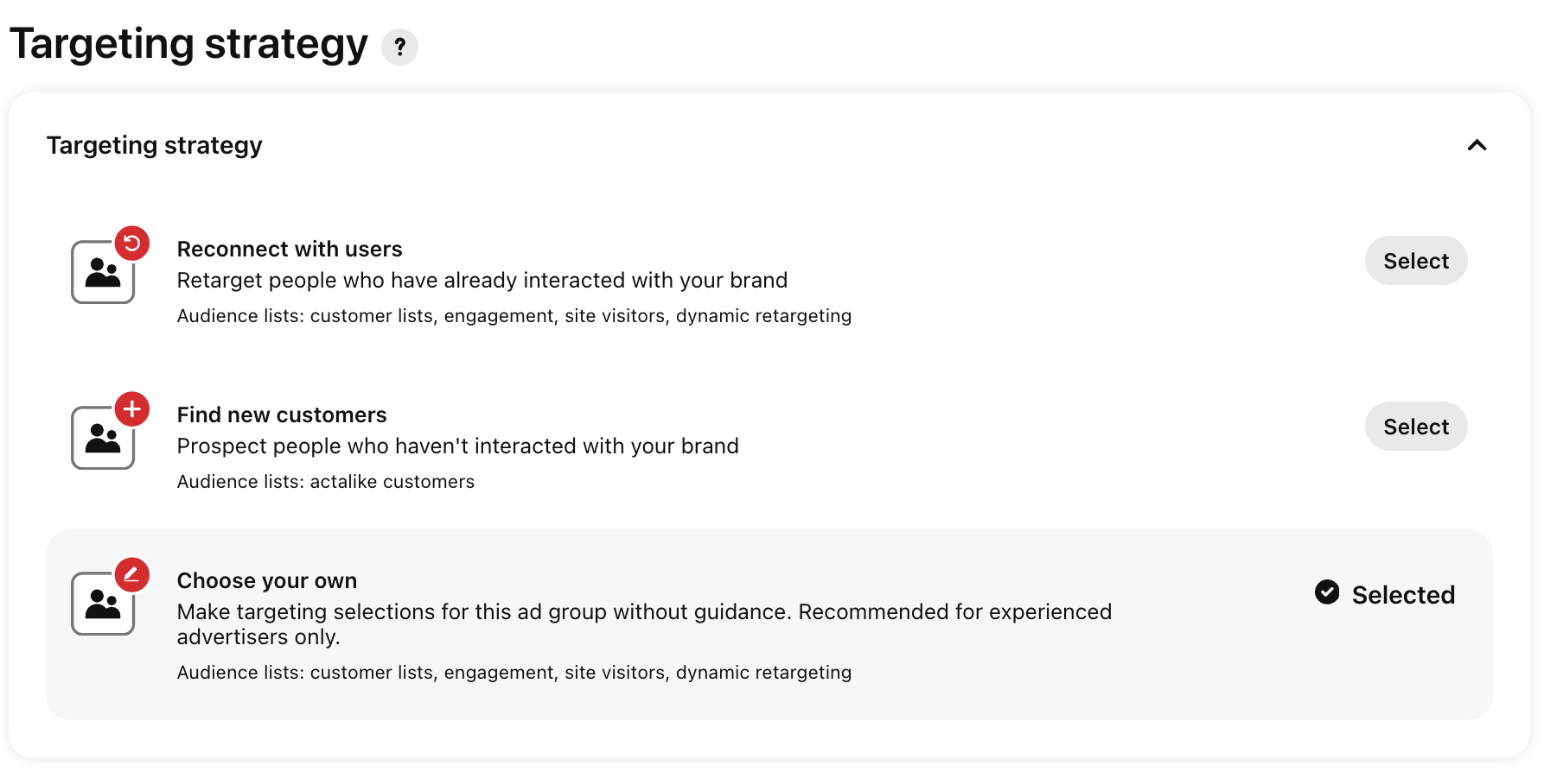Click the red plus badge icon

coord(132,409)
